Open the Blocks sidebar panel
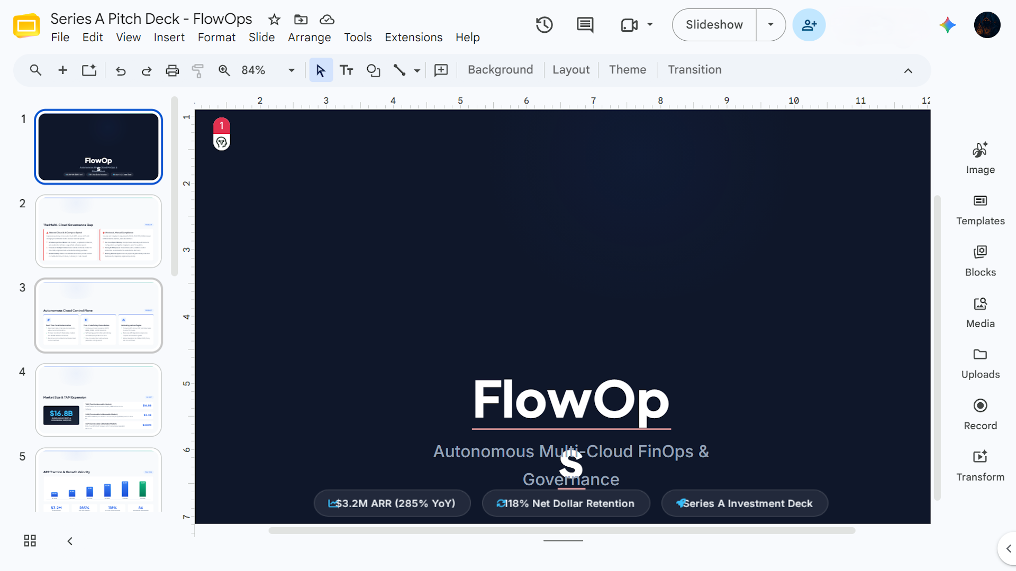This screenshot has height=571, width=1016. (x=980, y=261)
